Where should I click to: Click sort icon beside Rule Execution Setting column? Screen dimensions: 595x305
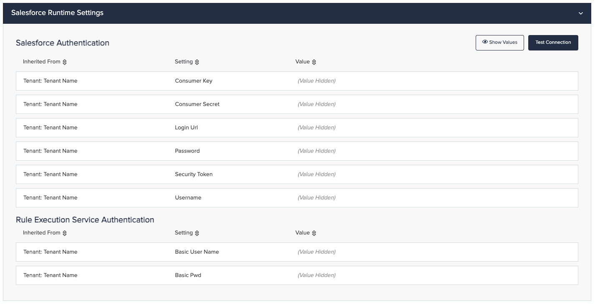coord(197,233)
